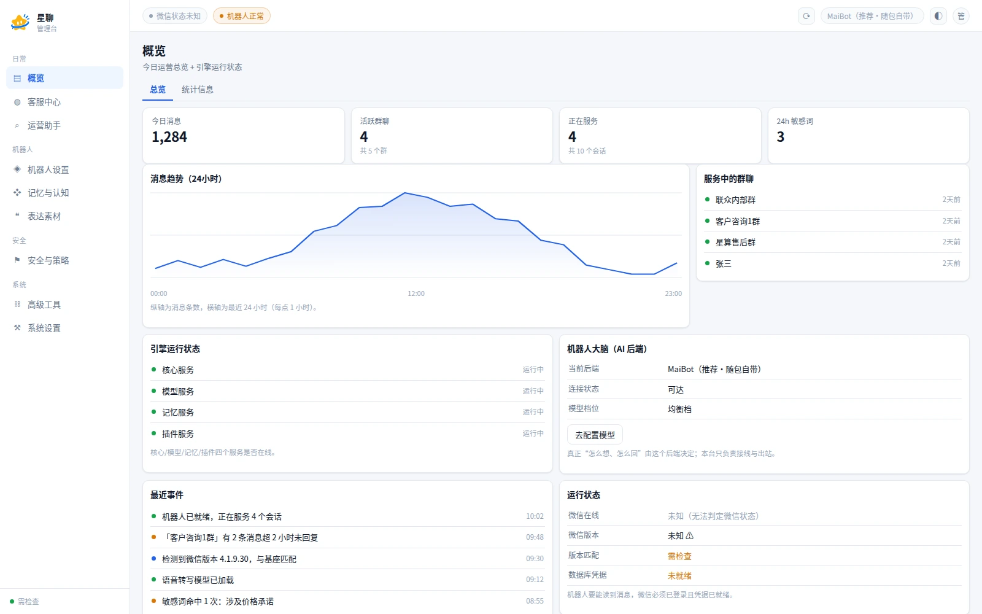Click the 运营助手 sidebar icon
Viewport: 982px width, 614px height.
click(17, 125)
